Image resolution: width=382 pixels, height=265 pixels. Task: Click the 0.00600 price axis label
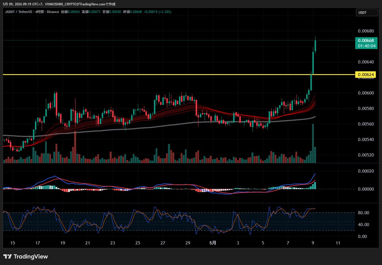[x=366, y=93]
